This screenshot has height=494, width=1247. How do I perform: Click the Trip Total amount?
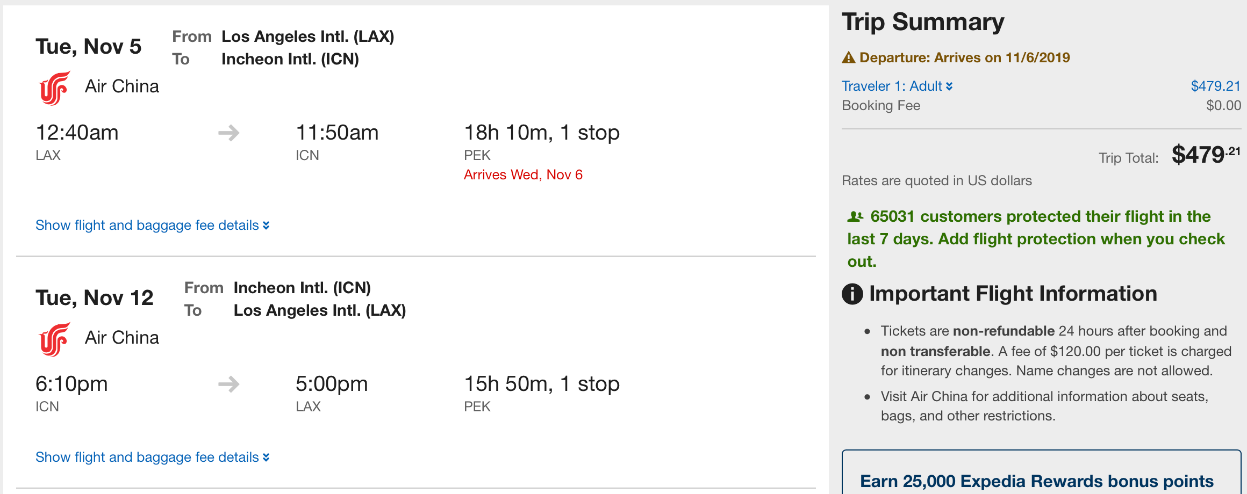coord(1206,155)
